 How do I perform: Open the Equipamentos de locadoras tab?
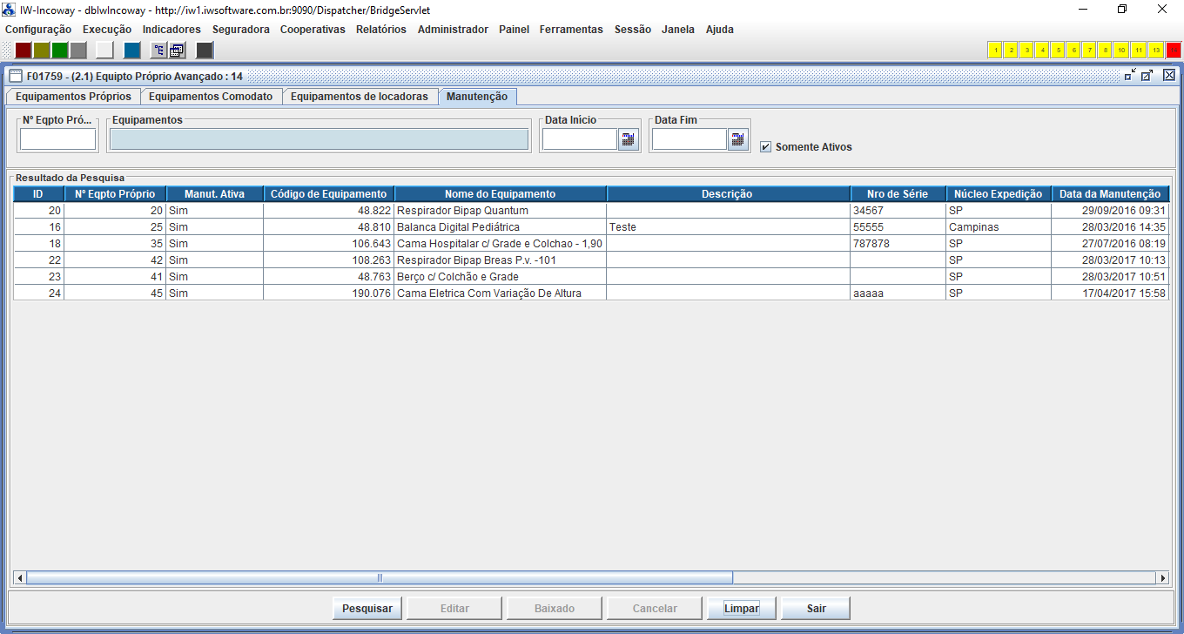[359, 97]
